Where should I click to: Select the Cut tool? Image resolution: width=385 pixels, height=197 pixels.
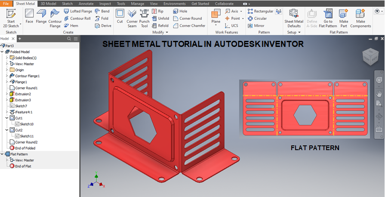pos(120,16)
